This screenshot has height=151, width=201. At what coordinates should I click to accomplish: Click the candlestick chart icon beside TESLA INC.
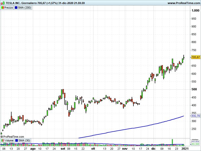click(3, 3)
